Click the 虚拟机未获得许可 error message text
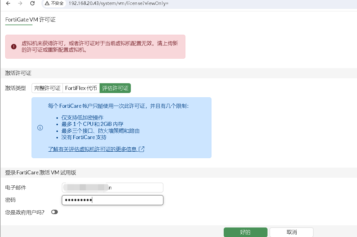 tap(100, 47)
